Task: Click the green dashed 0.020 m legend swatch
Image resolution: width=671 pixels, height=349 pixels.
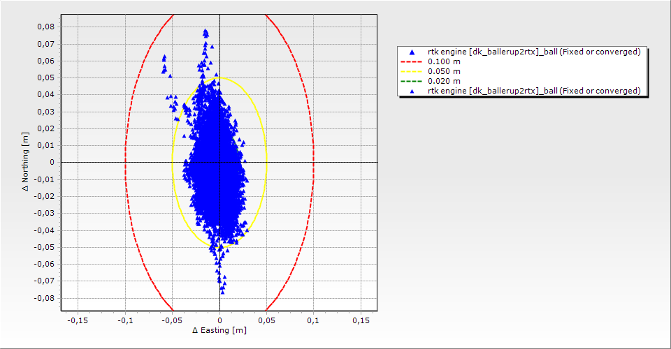Action: coord(411,81)
